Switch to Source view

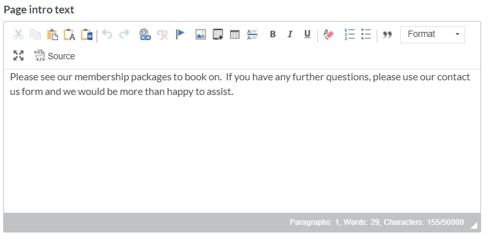(54, 56)
